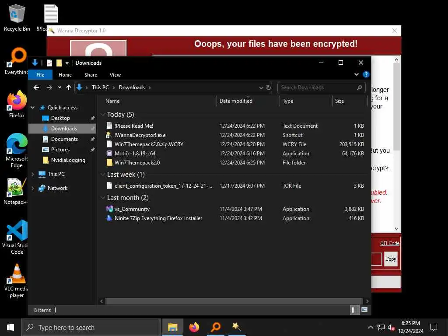Select Desktop in the navigation pane
448x336 pixels.
point(60,118)
